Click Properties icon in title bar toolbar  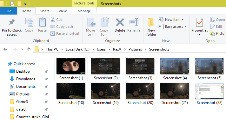click(12, 3)
